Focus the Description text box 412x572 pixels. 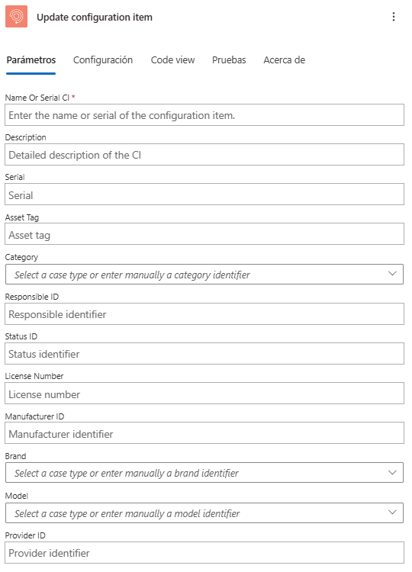tap(204, 155)
